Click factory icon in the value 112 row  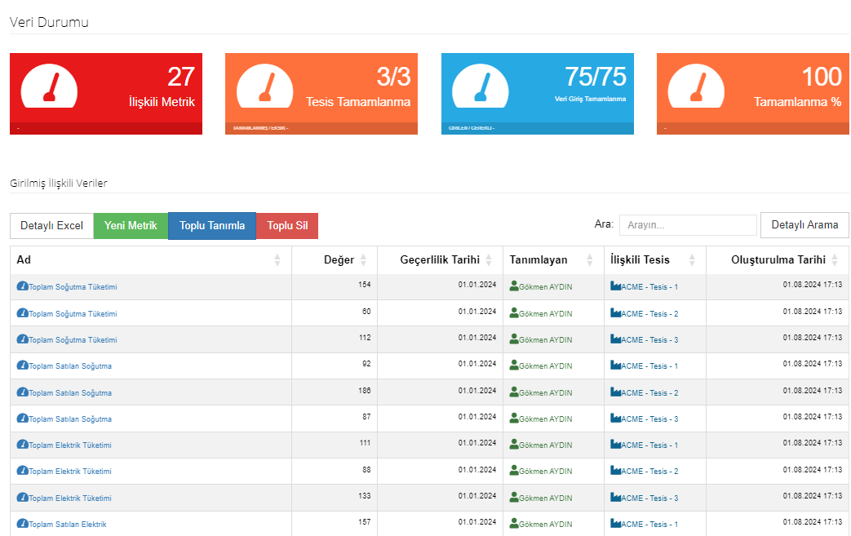(616, 339)
